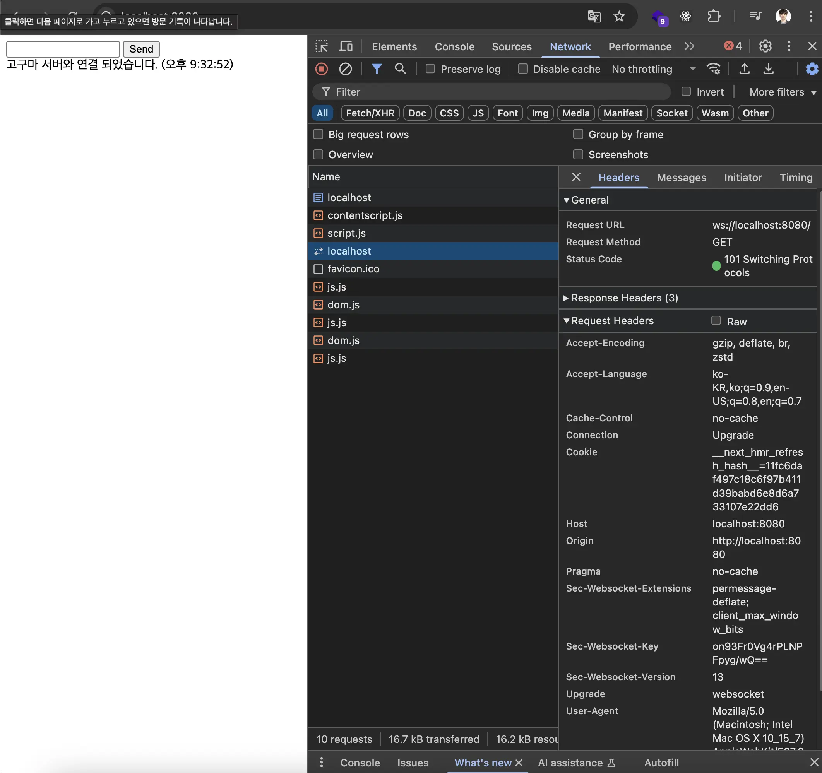Expand the Response Headers section

tap(624, 298)
